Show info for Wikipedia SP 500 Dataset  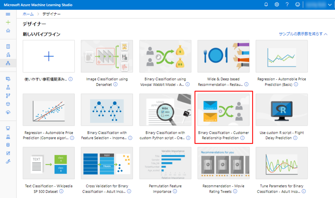coord(61,191)
